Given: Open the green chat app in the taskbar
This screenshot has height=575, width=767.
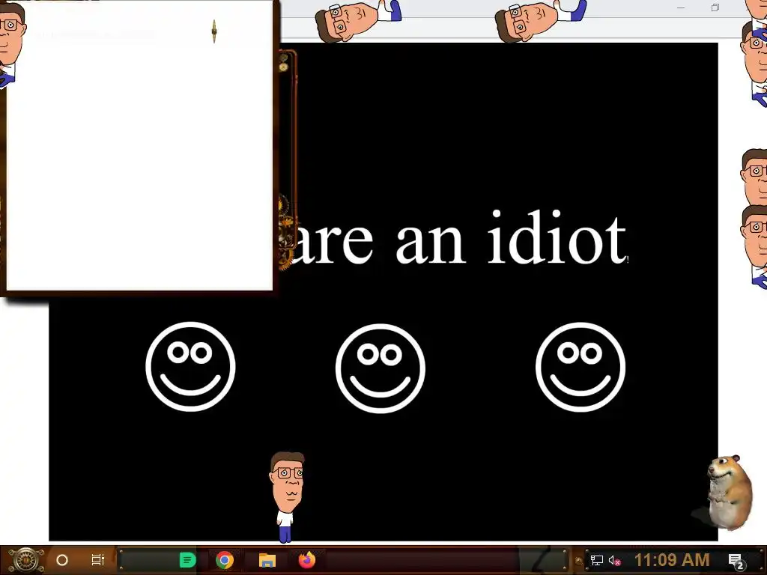Looking at the screenshot, I should click(x=188, y=560).
